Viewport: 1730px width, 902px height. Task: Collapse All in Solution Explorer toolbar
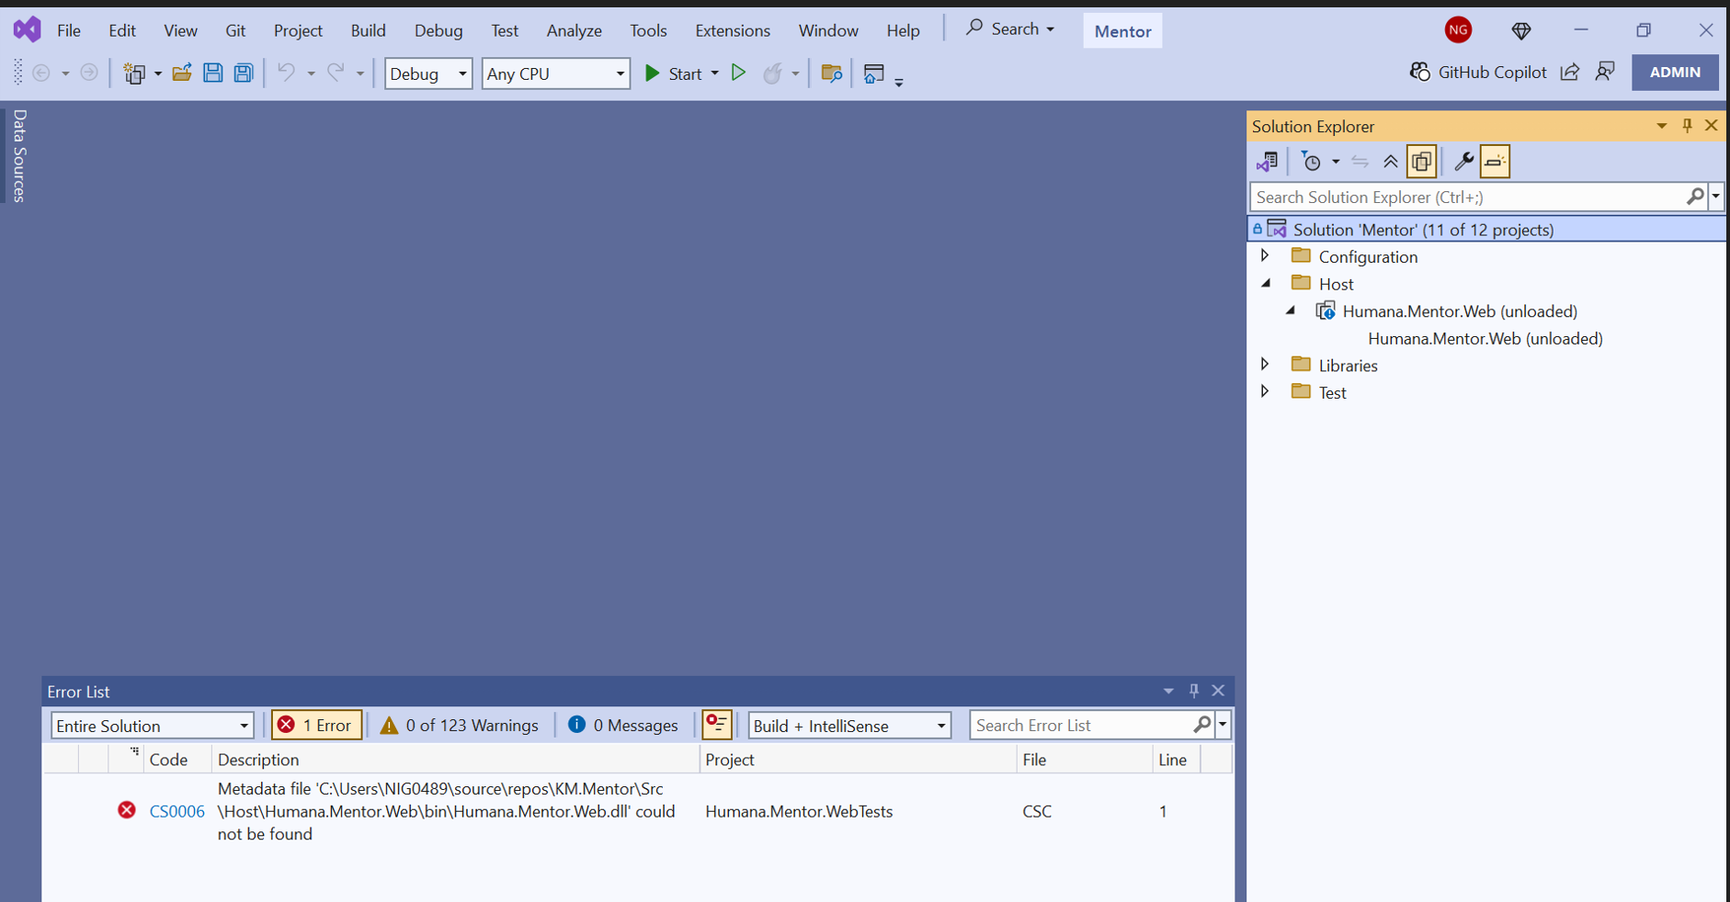tap(1391, 162)
